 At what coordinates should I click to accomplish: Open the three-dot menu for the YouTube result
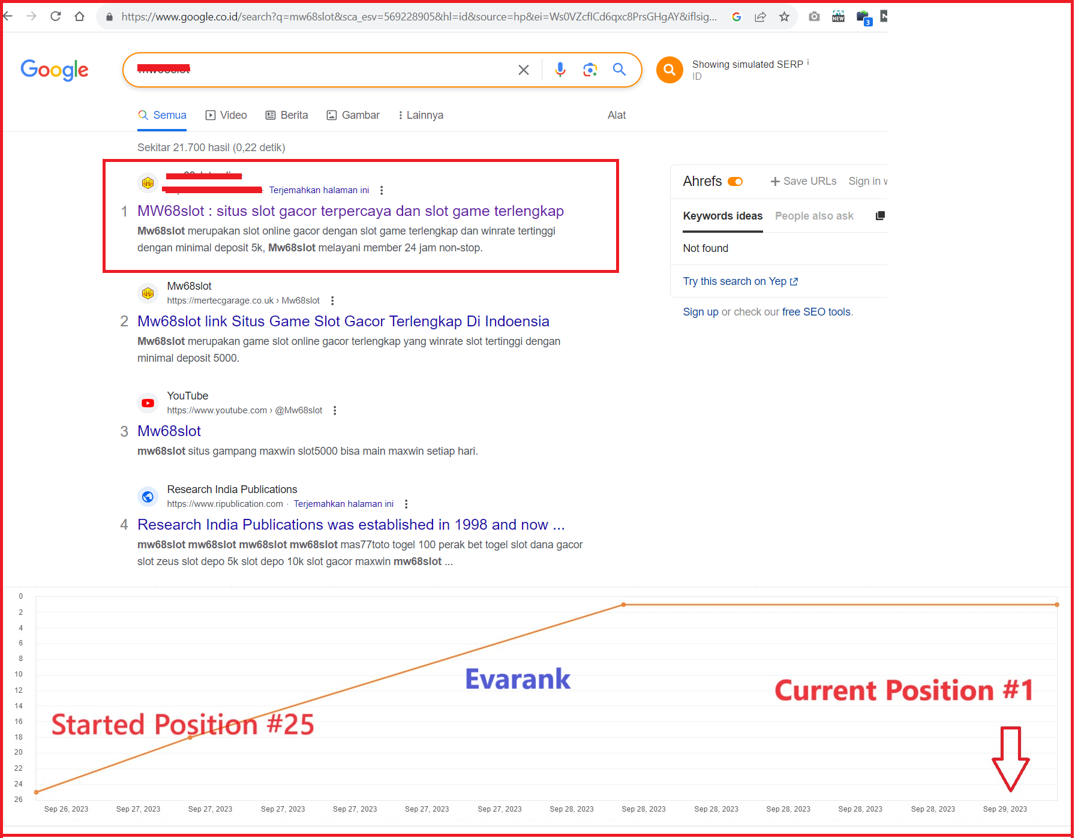point(335,410)
